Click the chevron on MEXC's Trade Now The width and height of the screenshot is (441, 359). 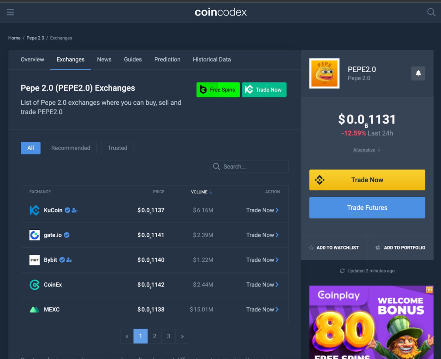click(277, 309)
